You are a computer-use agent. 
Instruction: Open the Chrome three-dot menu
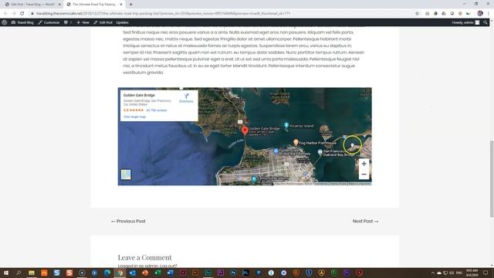[489, 14]
